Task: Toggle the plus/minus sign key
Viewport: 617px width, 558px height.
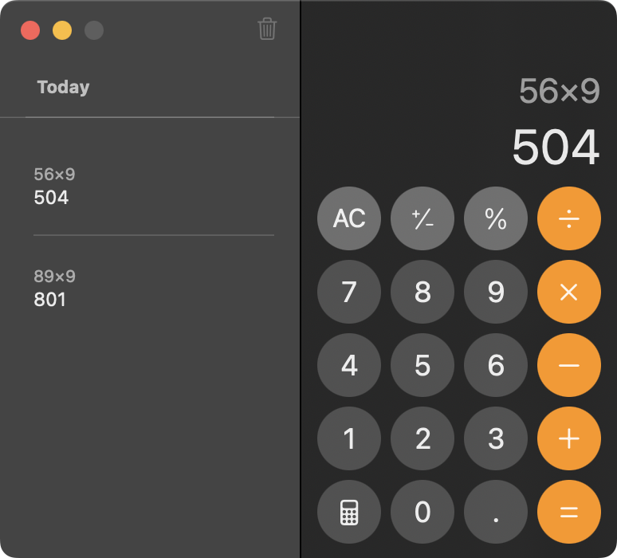Action: [x=422, y=218]
